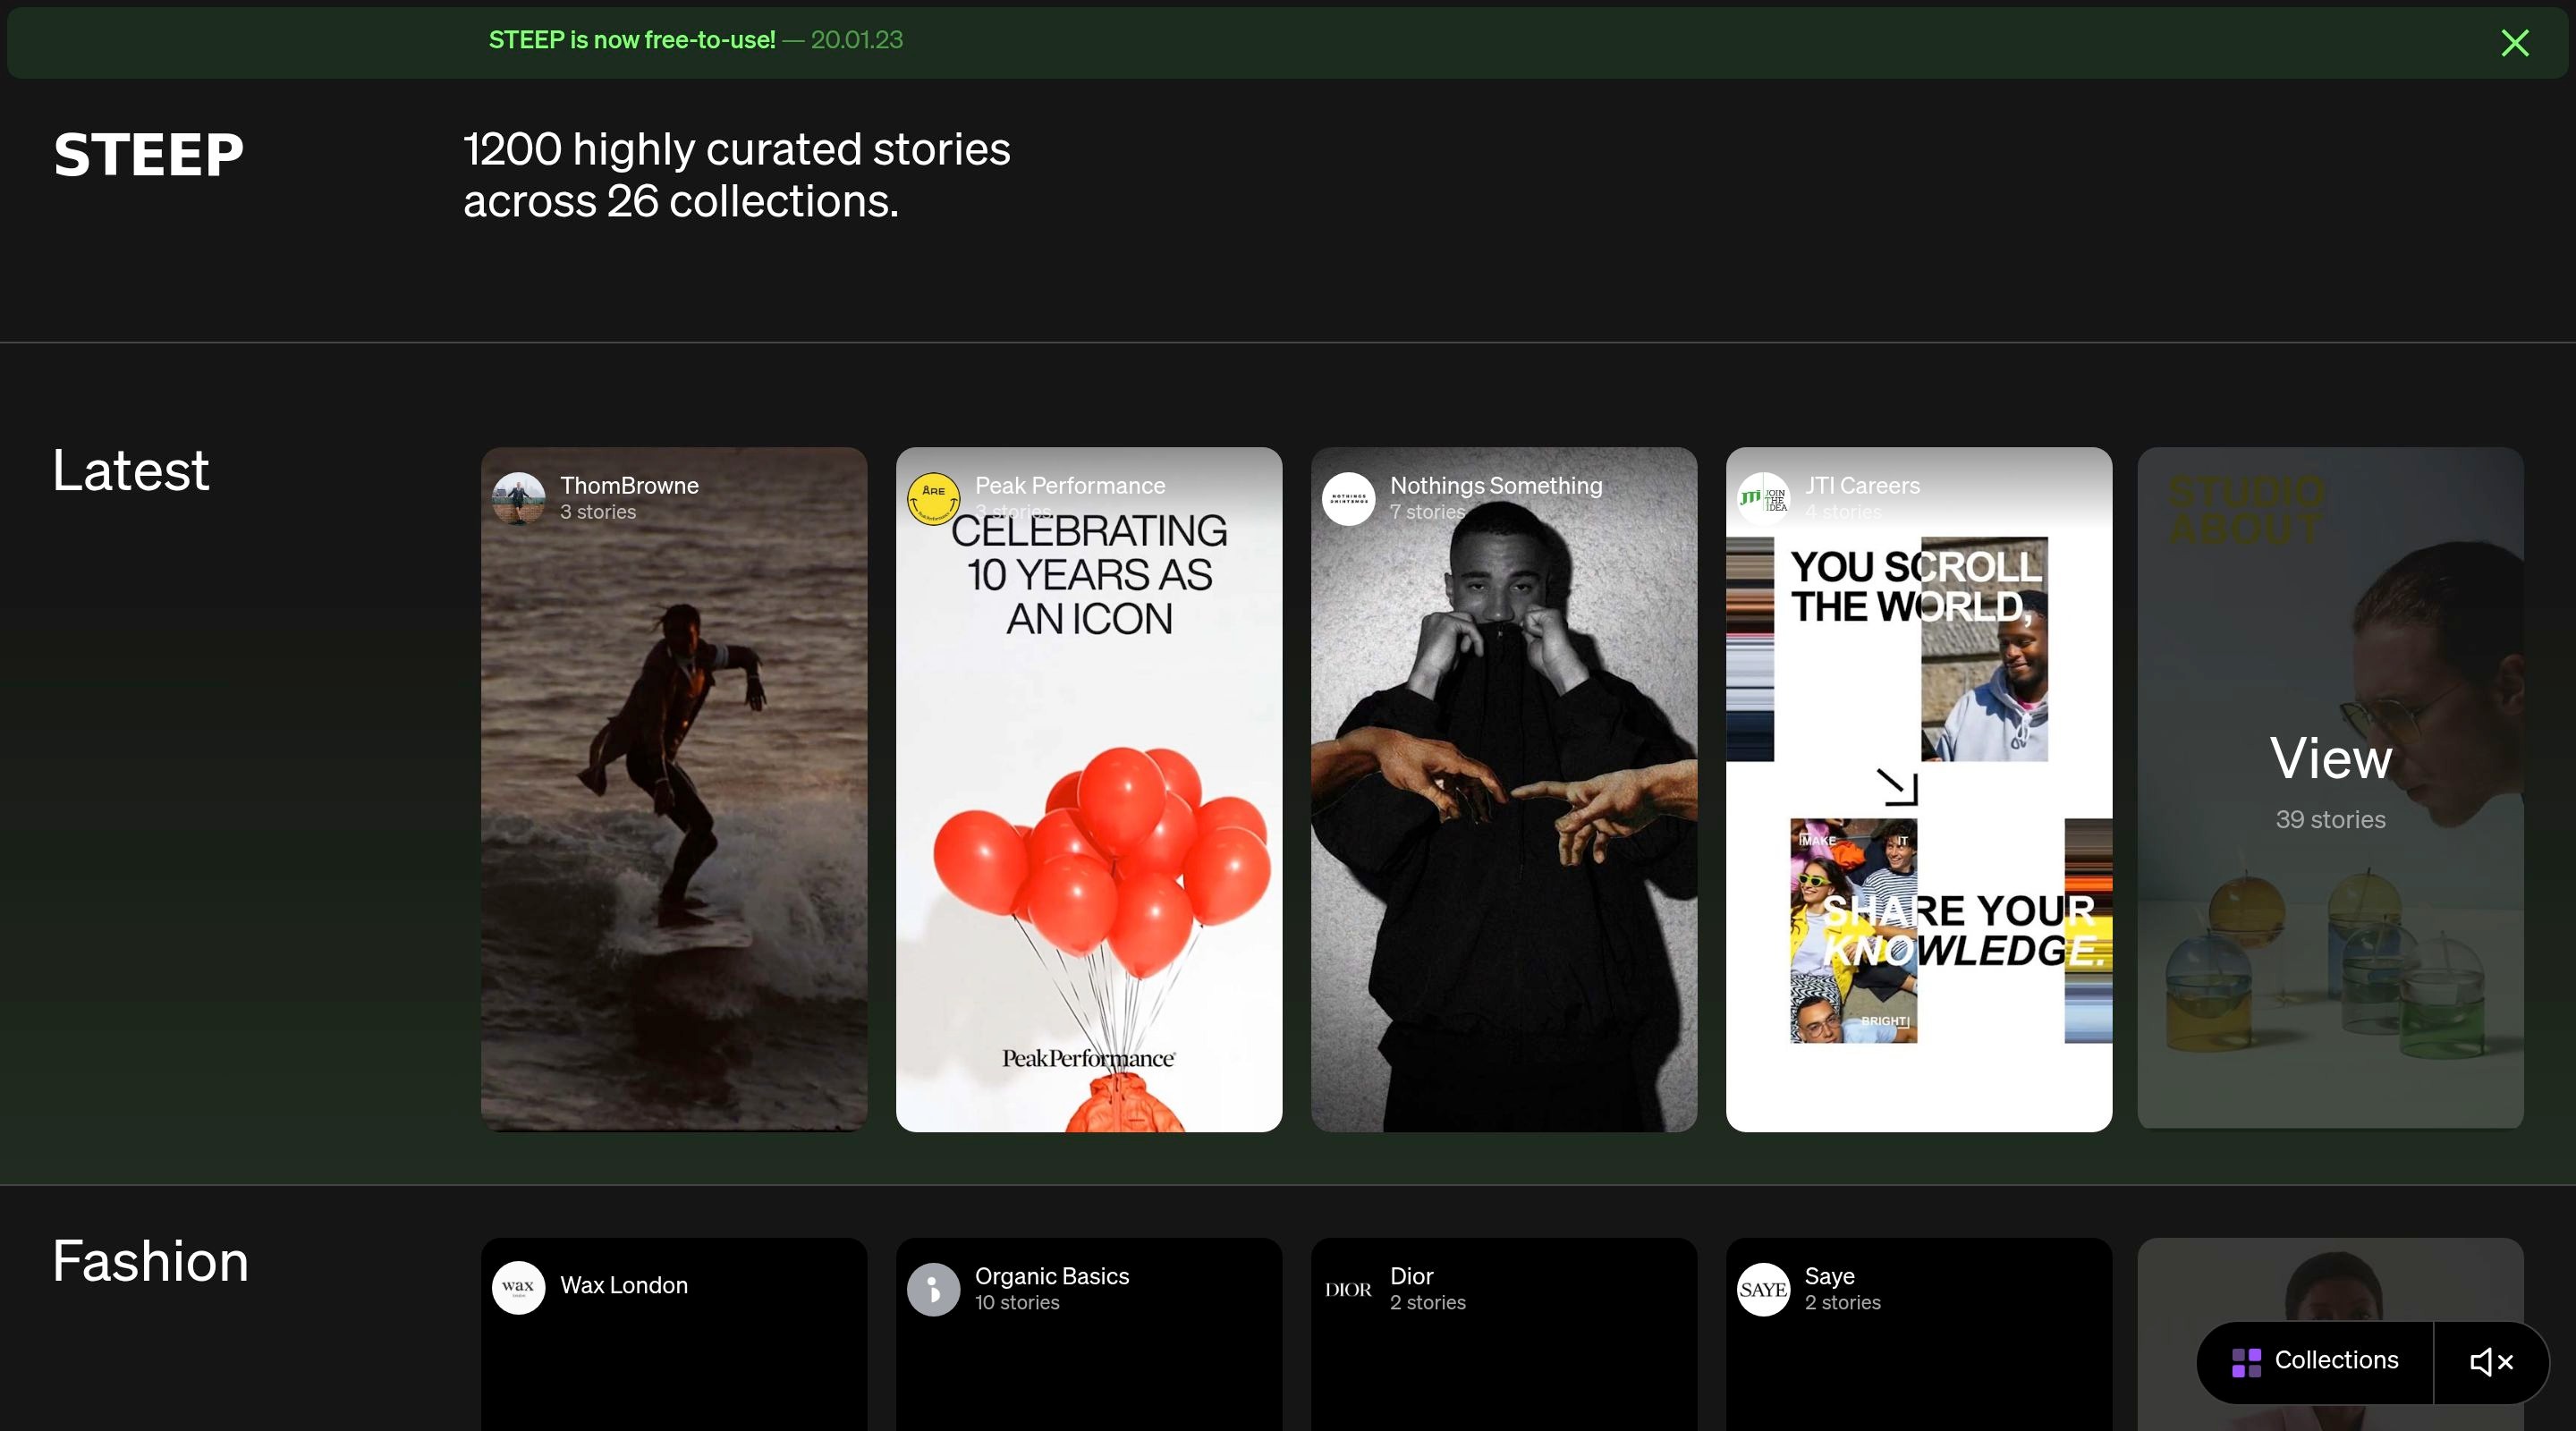2576x1431 pixels.
Task: Go to the STEEP home logo
Action: click(148, 155)
